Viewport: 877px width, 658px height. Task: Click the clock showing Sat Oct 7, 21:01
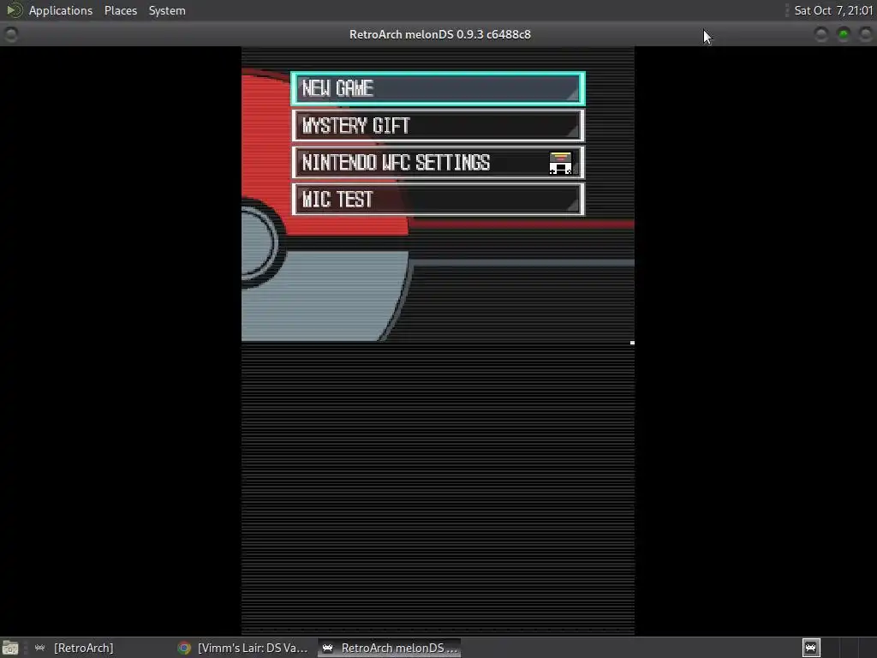click(x=832, y=10)
